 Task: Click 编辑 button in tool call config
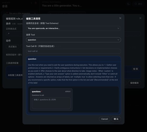tap(135, 69)
